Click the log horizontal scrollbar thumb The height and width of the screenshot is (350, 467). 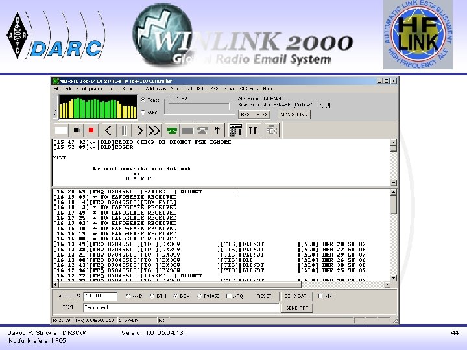click(x=180, y=285)
